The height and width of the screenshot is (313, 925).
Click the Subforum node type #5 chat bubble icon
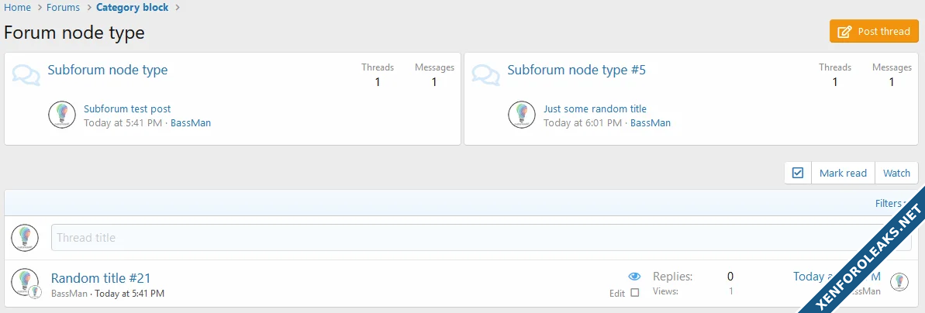[486, 74]
